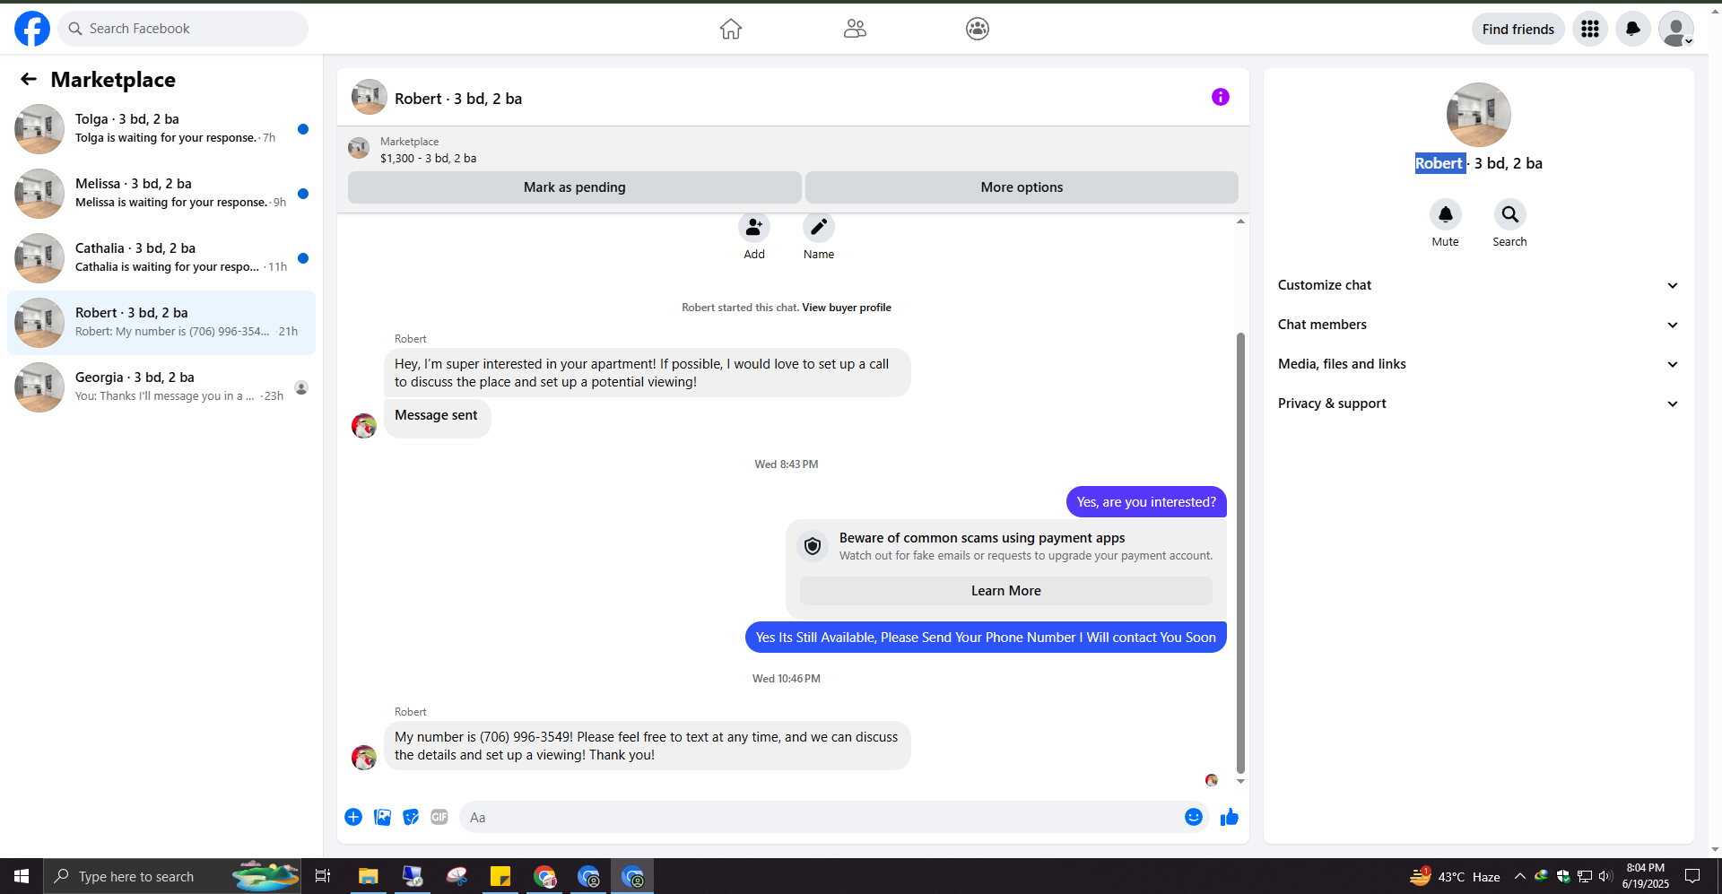The height and width of the screenshot is (894, 1722).
Task: Choose a GIF icon
Action: 439,817
